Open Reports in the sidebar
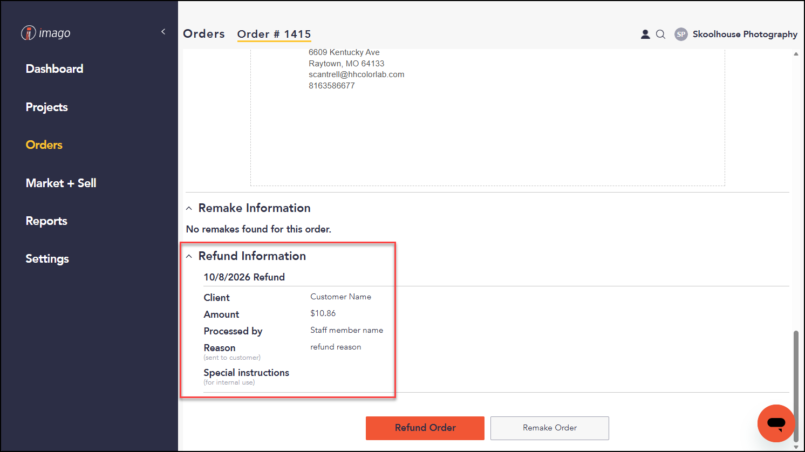This screenshot has width=805, height=452. tap(46, 221)
